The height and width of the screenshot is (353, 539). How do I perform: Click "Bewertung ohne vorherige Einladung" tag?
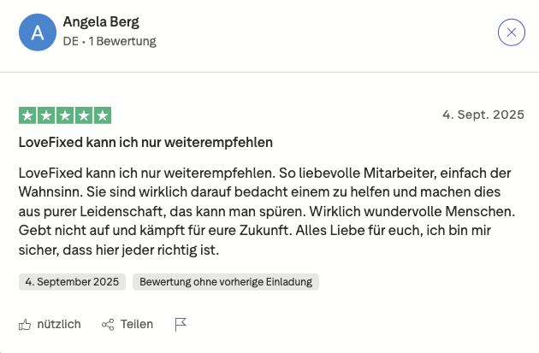click(226, 281)
